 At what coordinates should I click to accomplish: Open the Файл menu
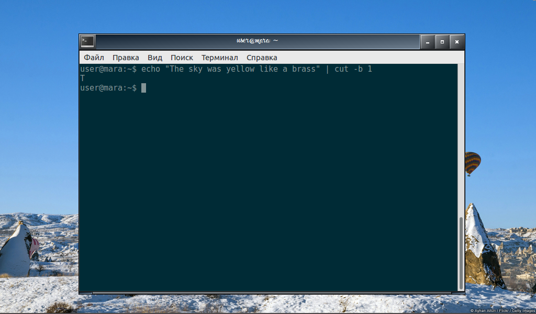tap(94, 58)
